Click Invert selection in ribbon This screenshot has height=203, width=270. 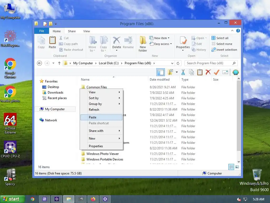(224, 50)
